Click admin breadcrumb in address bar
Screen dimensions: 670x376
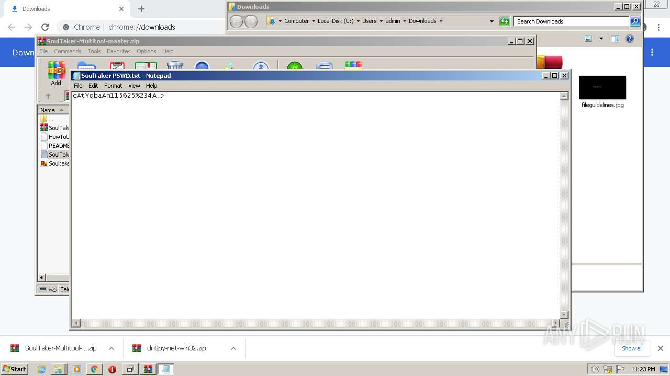click(393, 21)
